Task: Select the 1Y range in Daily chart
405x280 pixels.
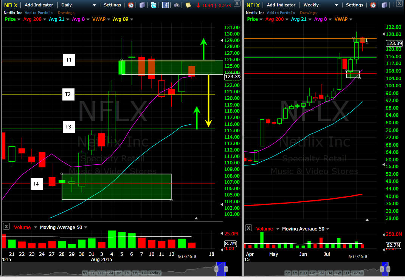Action: point(93,273)
